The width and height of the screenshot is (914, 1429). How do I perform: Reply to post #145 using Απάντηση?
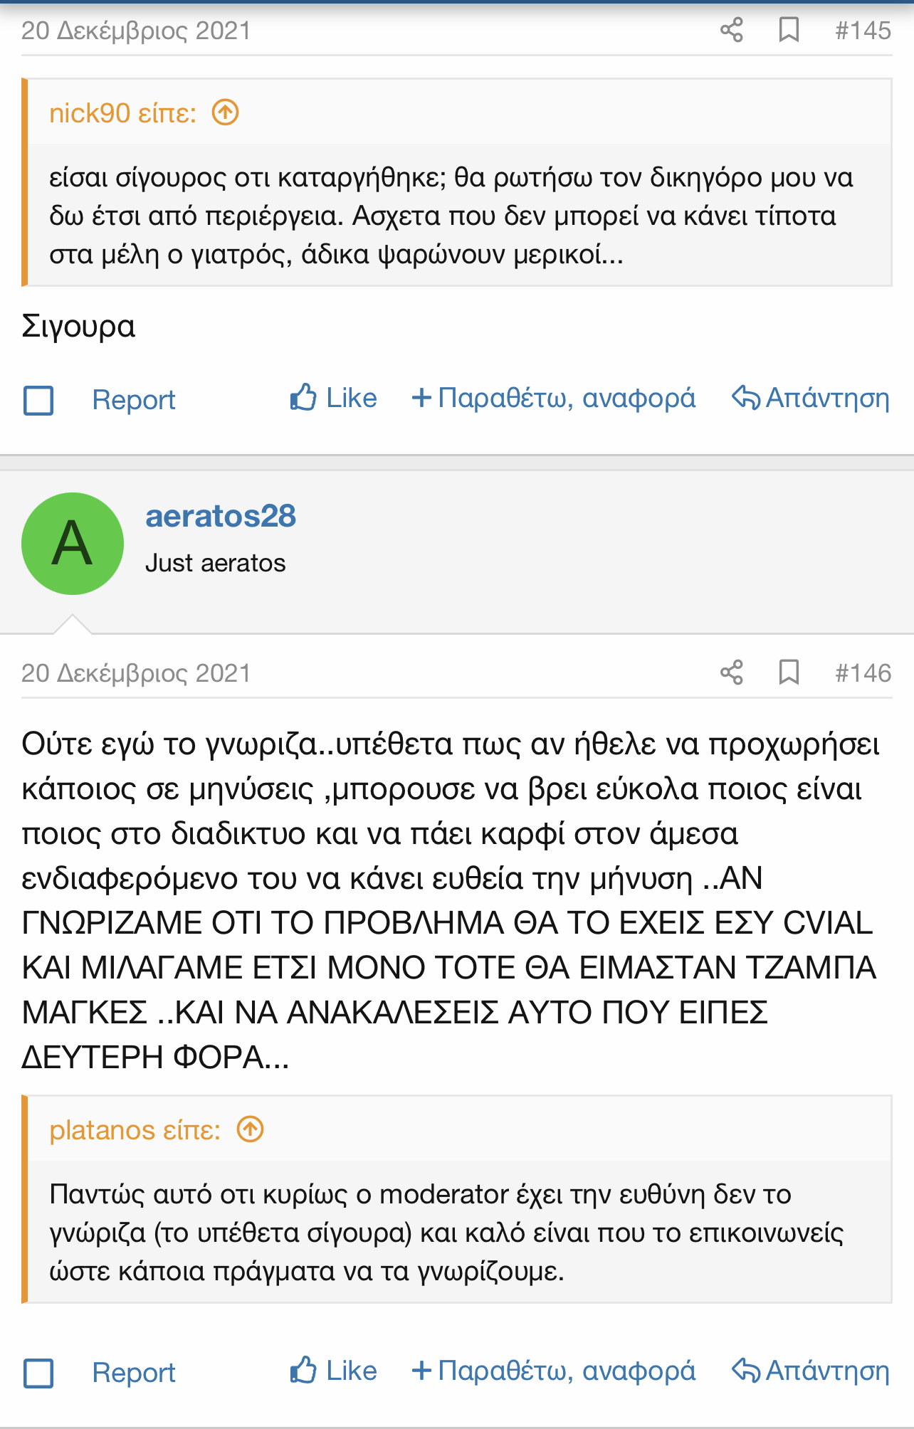pyautogui.click(x=811, y=398)
